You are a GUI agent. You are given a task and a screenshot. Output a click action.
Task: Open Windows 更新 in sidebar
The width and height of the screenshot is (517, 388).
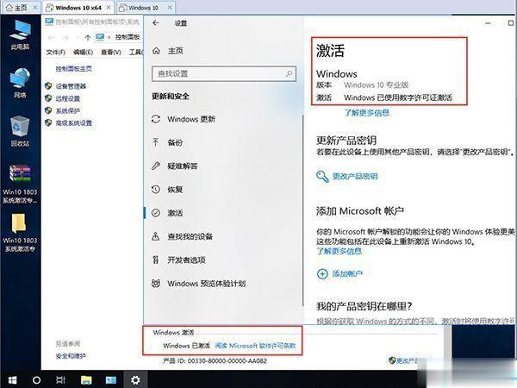coord(184,119)
